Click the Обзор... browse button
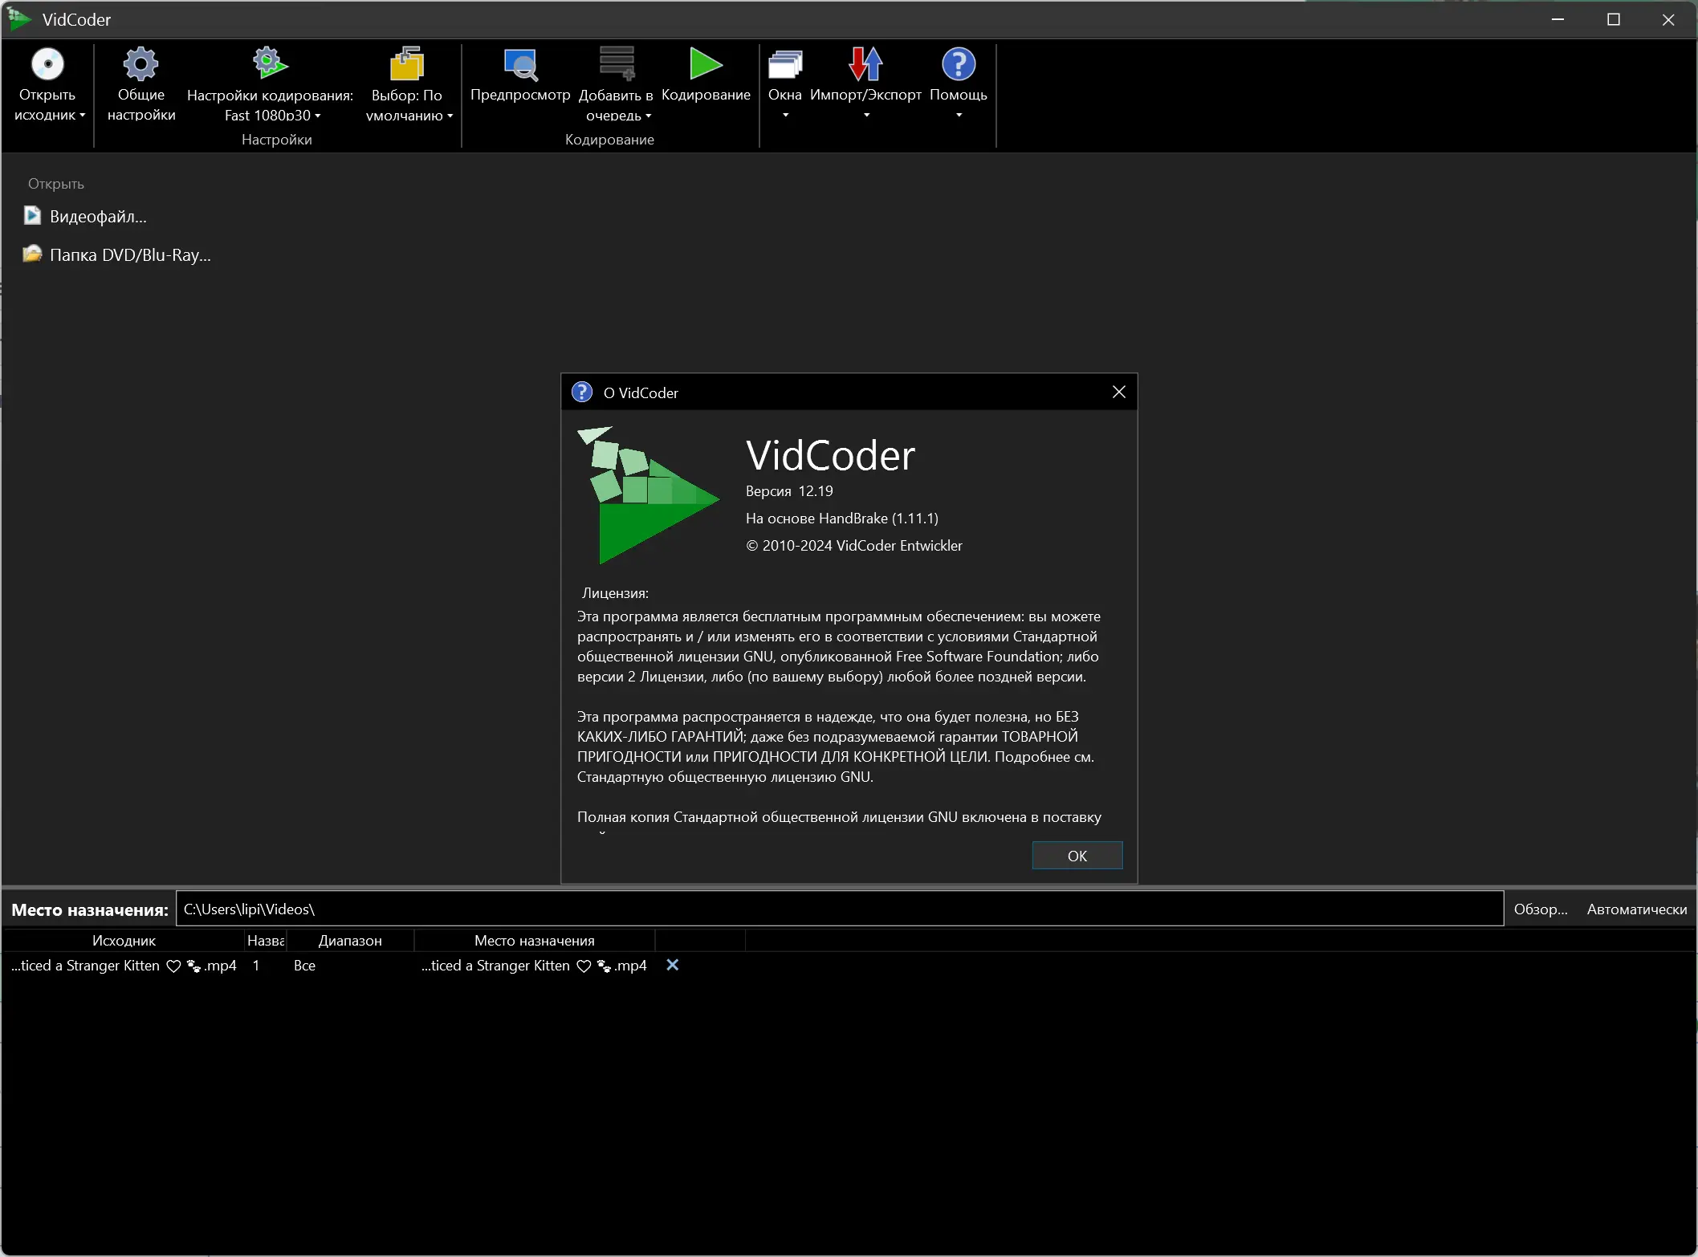This screenshot has height=1257, width=1698. click(x=1540, y=909)
